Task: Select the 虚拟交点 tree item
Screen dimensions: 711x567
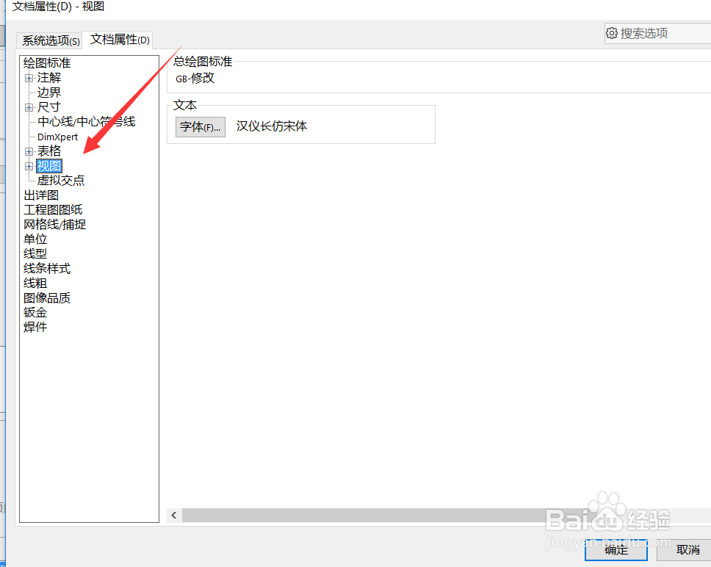Action: pos(61,181)
